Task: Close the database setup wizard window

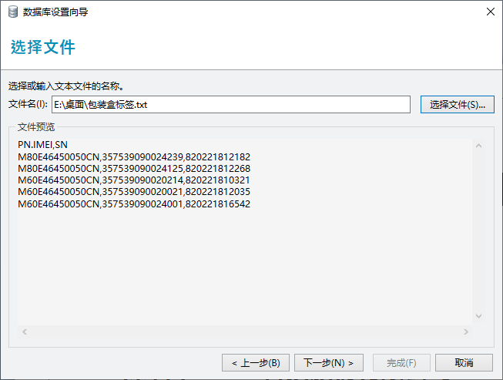Action: click(x=490, y=12)
